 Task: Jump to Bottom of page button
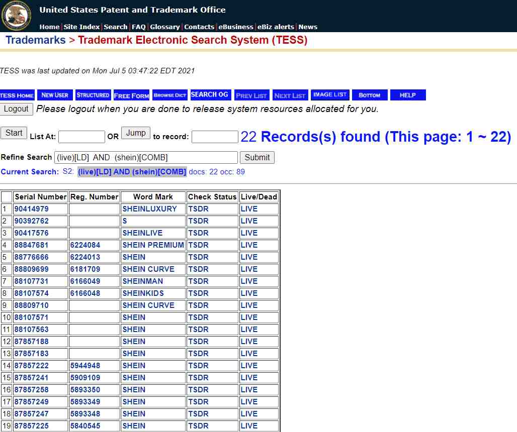coord(370,95)
